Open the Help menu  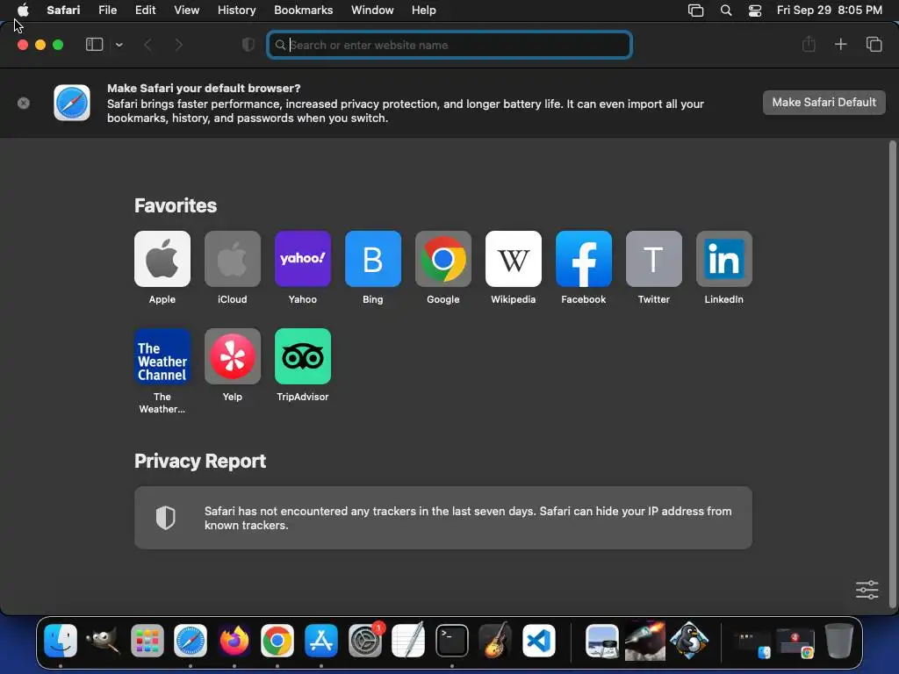pyautogui.click(x=424, y=11)
